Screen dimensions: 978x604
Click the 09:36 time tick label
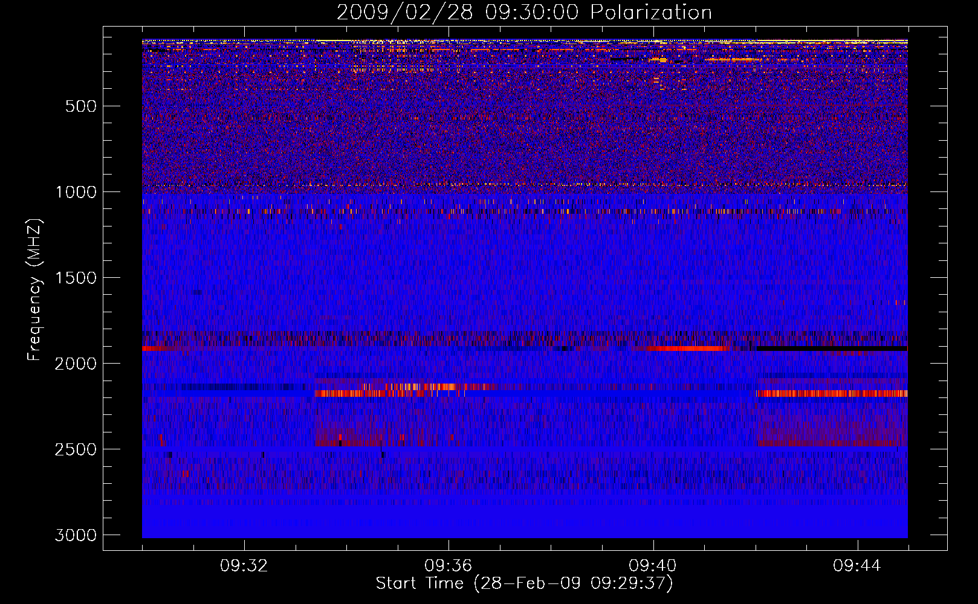click(x=449, y=566)
